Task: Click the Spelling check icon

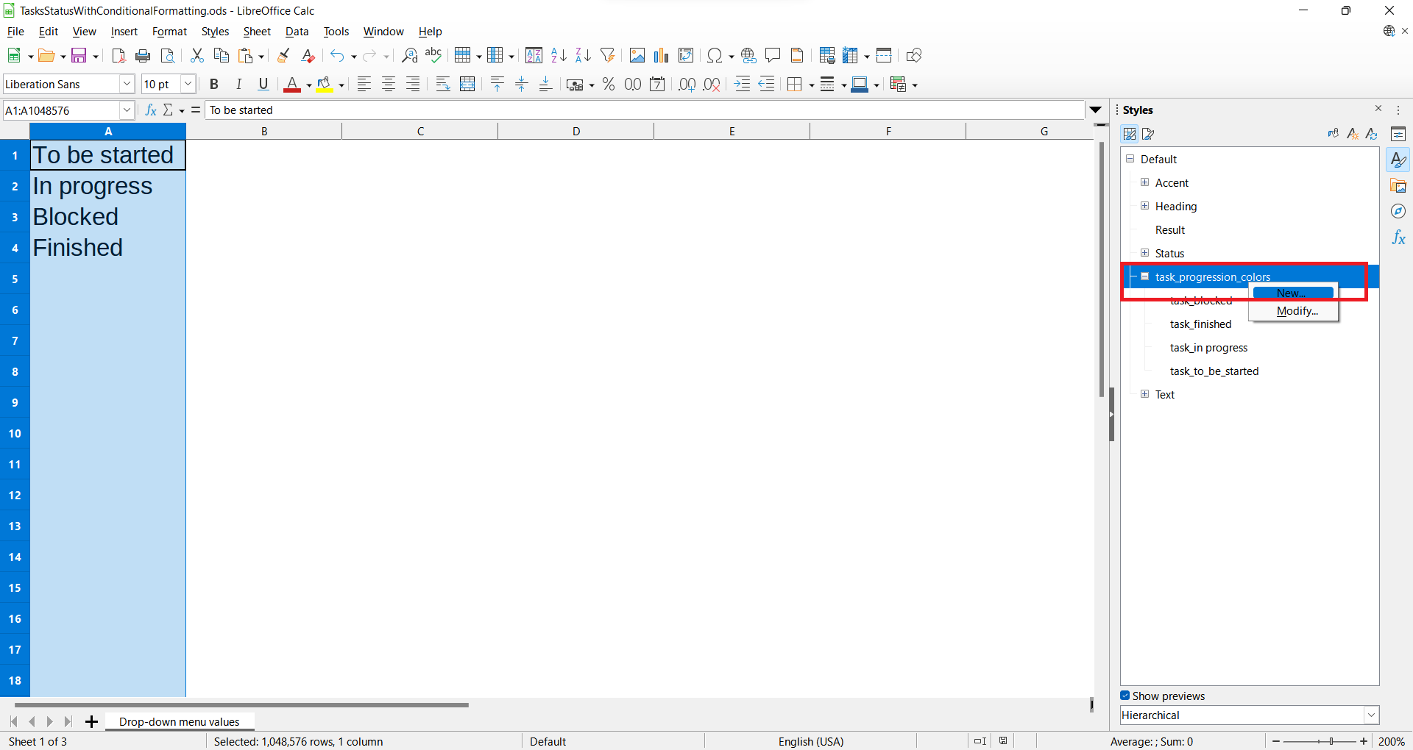Action: tap(433, 56)
